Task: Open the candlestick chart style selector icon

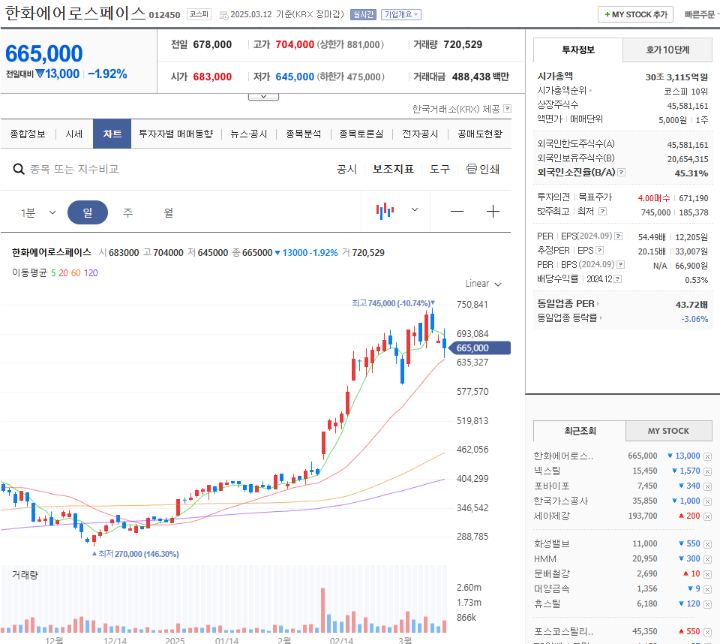Action: [385, 211]
